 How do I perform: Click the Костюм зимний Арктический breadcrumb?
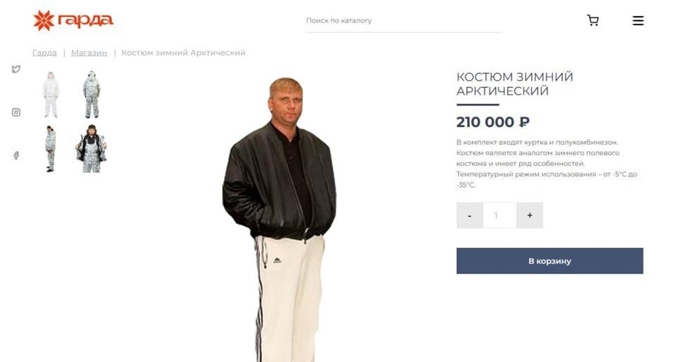pyautogui.click(x=184, y=53)
